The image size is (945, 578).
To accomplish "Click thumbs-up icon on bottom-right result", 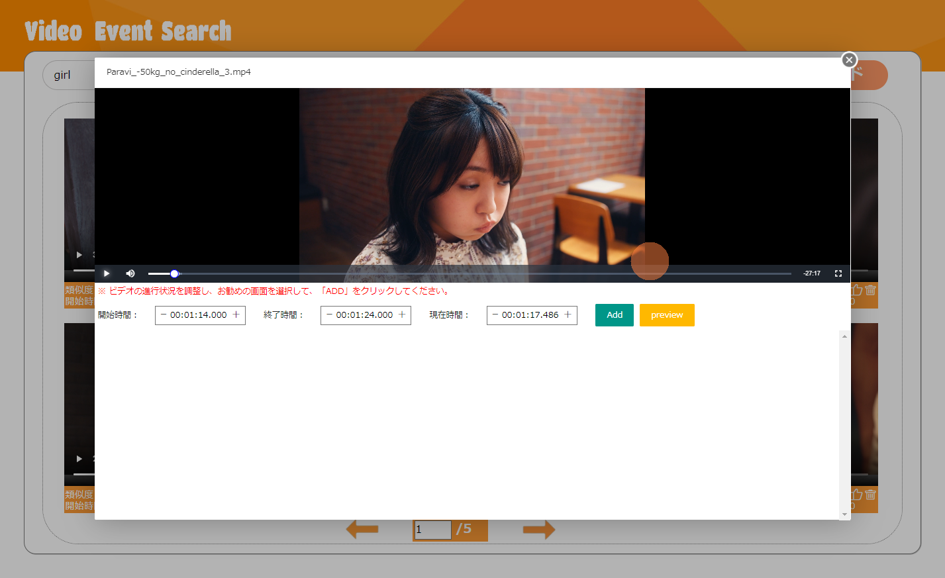I will (856, 495).
